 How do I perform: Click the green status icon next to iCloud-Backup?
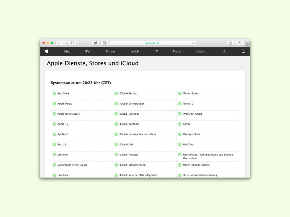pyautogui.click(x=116, y=93)
